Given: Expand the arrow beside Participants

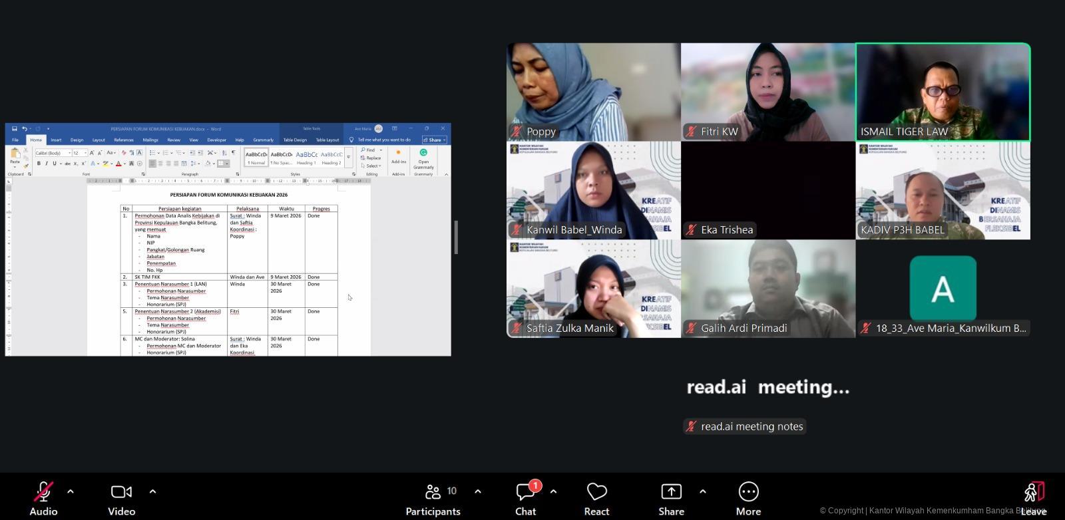Looking at the screenshot, I should 478,491.
